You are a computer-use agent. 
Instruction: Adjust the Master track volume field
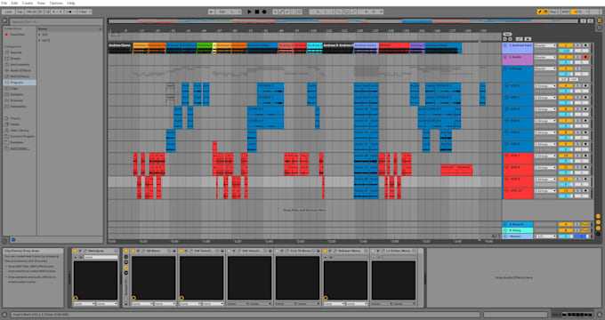566,236
